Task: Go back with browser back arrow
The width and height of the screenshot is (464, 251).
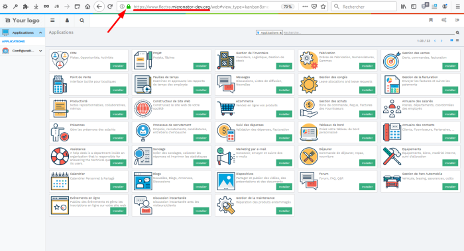Action: click(x=99, y=7)
